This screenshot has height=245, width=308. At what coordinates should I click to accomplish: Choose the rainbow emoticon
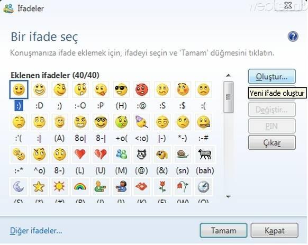(x=80, y=186)
